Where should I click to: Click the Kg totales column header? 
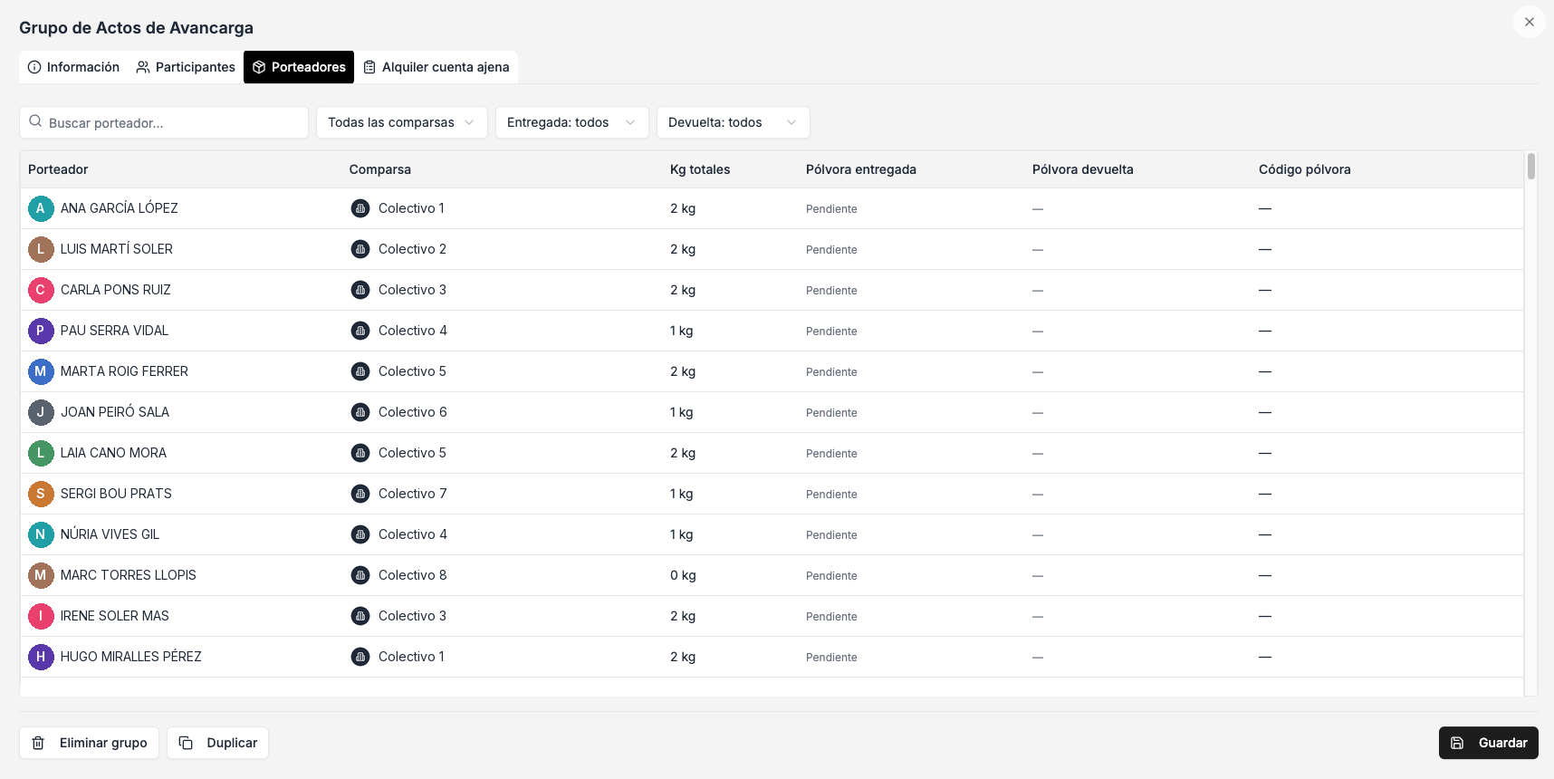pos(700,169)
